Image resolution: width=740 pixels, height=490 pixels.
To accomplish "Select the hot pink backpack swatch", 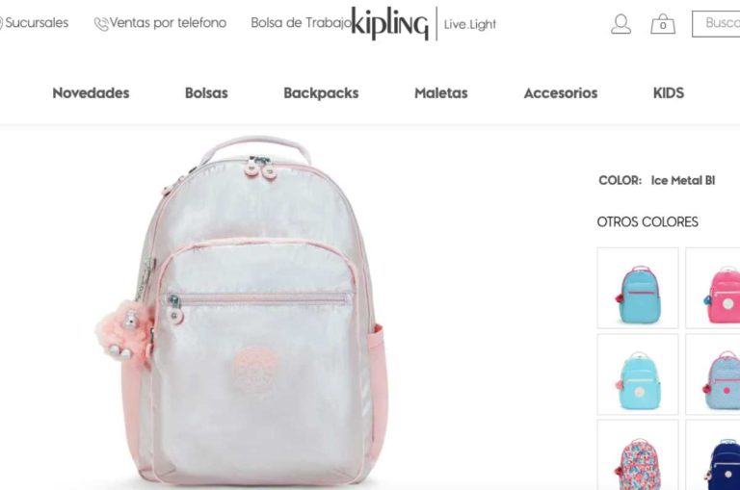I will (713, 288).
